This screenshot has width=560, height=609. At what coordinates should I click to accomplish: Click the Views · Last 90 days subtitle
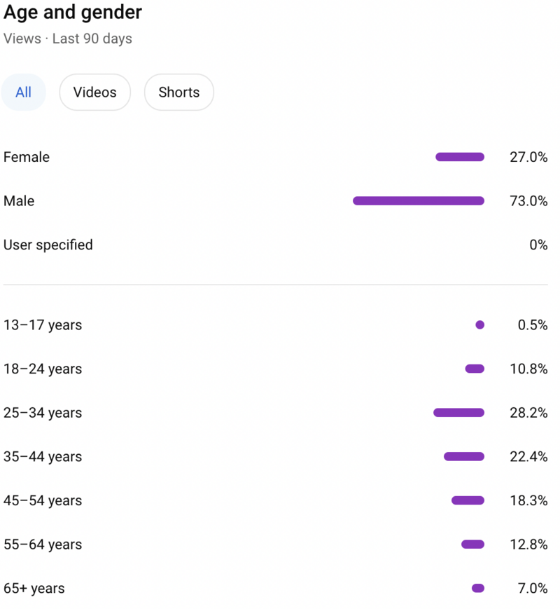(x=68, y=39)
